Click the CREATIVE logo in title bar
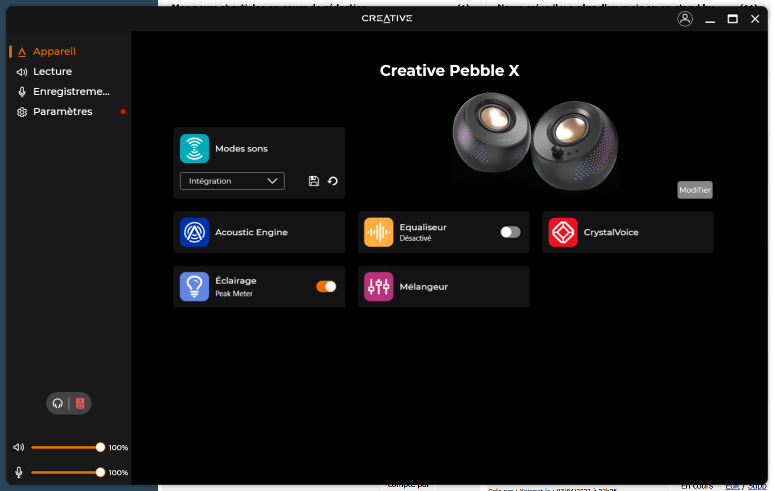The height and width of the screenshot is (491, 774). tap(387, 19)
